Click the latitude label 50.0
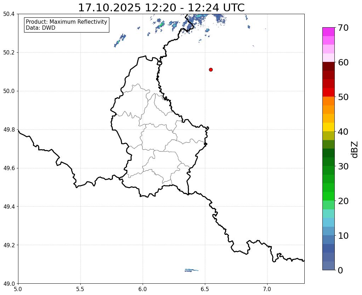 (9, 91)
